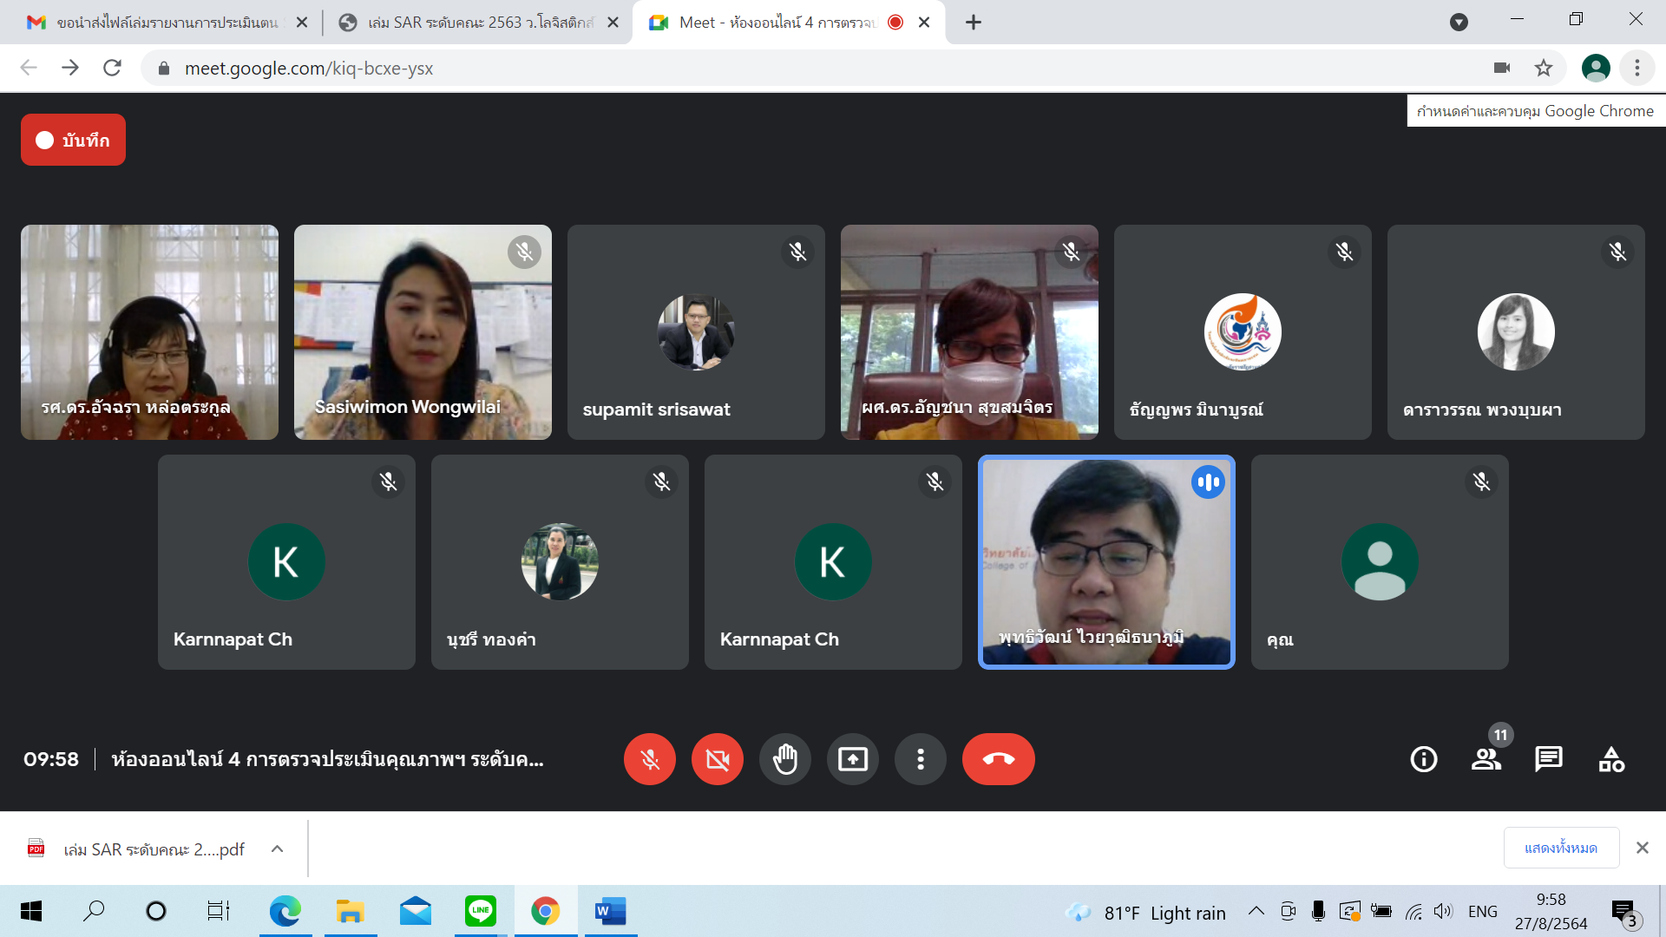Viewport: 1666px width, 937px height.
Task: Show the participants list
Action: pyautogui.click(x=1486, y=759)
